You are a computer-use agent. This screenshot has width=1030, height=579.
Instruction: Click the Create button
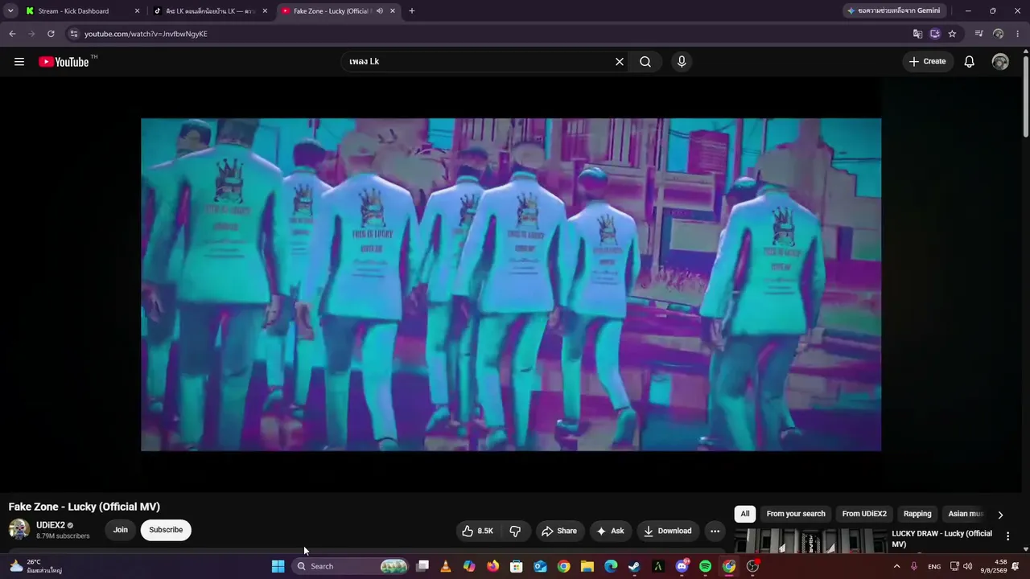tap(928, 62)
